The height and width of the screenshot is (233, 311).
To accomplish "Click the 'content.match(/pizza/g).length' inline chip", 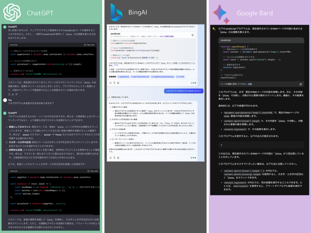I will (x=242, y=174).
